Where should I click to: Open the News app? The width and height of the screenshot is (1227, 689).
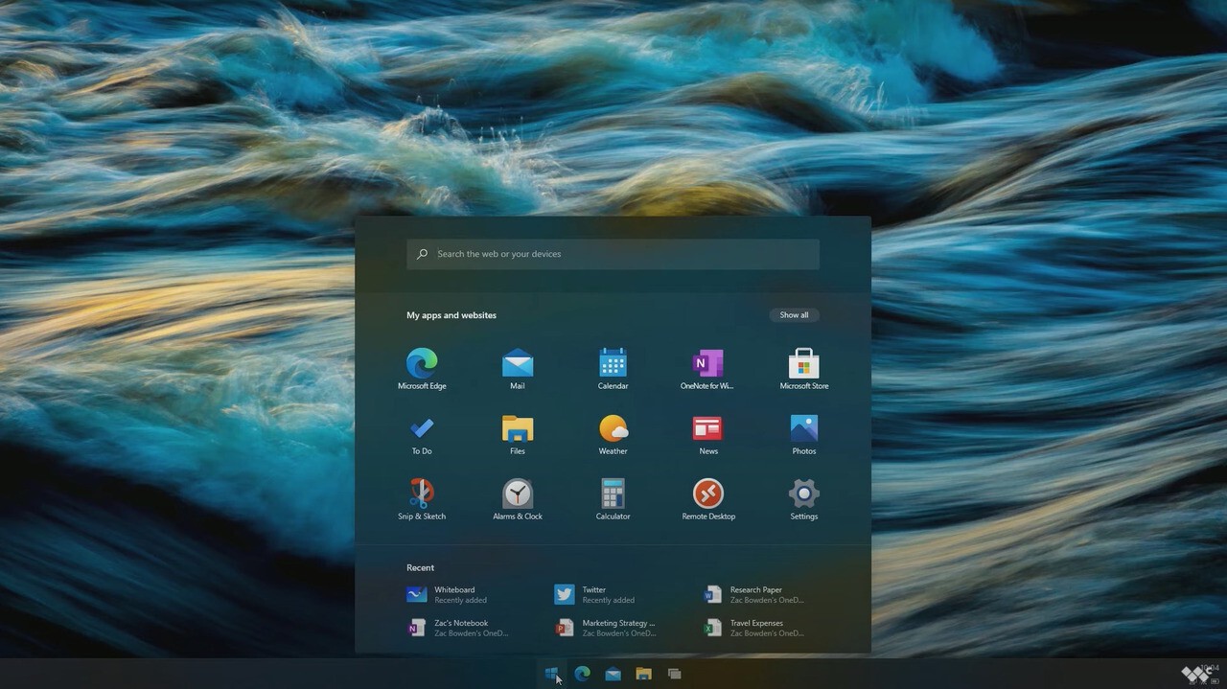707,434
